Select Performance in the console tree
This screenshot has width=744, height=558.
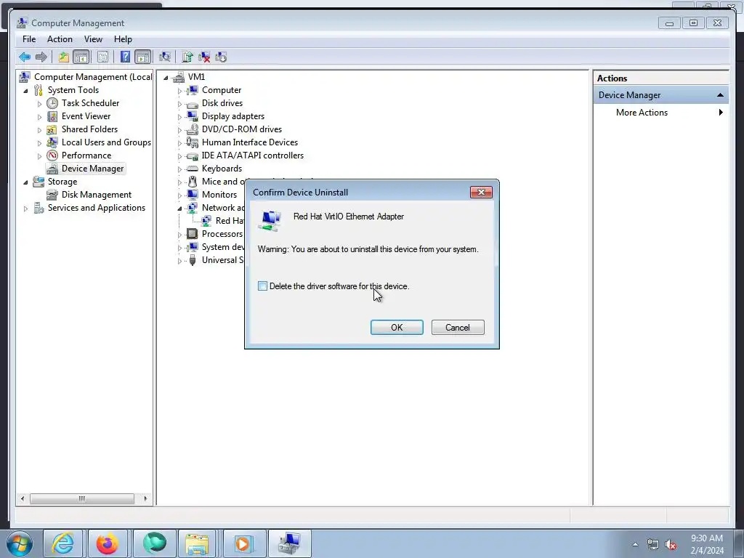click(86, 155)
